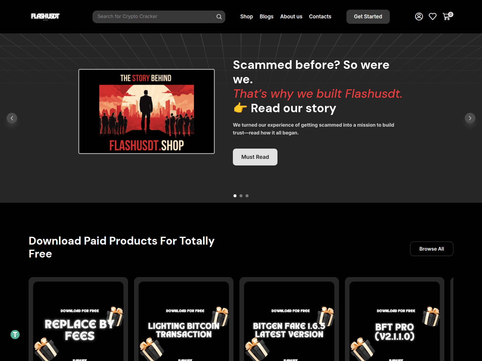Click the Browse All button

point(432,249)
